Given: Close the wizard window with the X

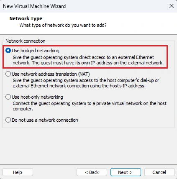Looking at the screenshot, I should tap(172, 6).
